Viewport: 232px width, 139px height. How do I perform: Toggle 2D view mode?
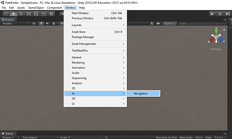tap(34, 23)
